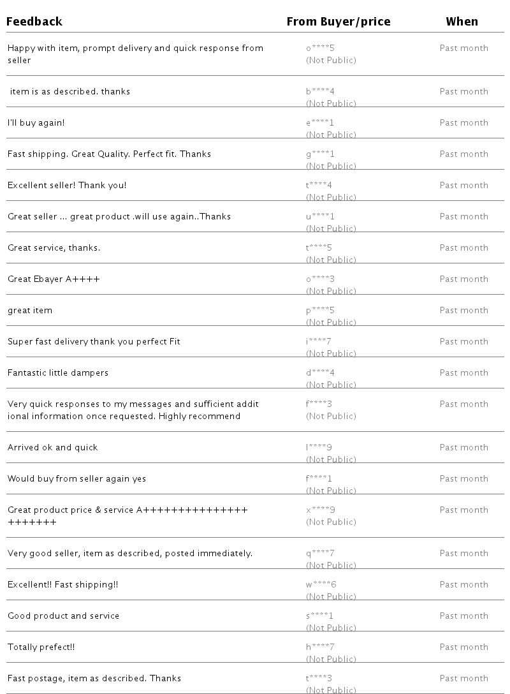Click the "Great Ebayer A++++" comment
This screenshot has width=510, height=694.
(54, 279)
